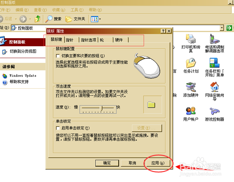This screenshot has height=182, width=234.
Task: Enable switch primary and secondary buttons checkbox
Action: coord(58,56)
